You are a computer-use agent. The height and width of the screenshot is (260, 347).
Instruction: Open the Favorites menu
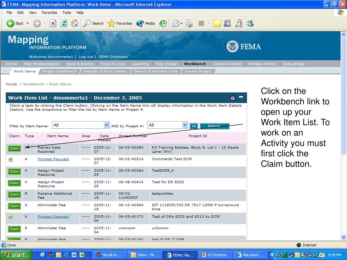pyautogui.click(x=49, y=13)
